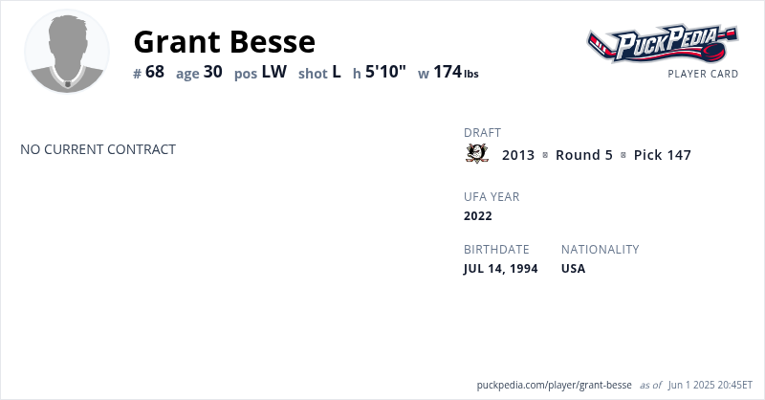765x400 pixels.
Task: Click the Jun 1 2025 timestamp
Action: point(711,385)
